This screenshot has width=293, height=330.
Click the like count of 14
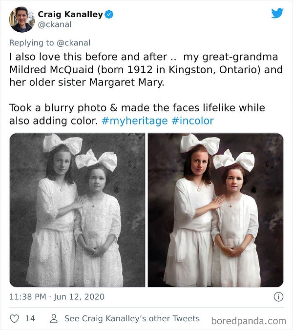tap(30, 318)
